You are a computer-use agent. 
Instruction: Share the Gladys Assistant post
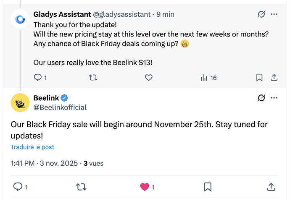[274, 78]
